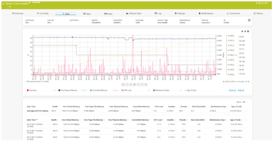Click the Dependency Parent value
The width and height of the screenshot is (274, 142).
tap(182, 23)
